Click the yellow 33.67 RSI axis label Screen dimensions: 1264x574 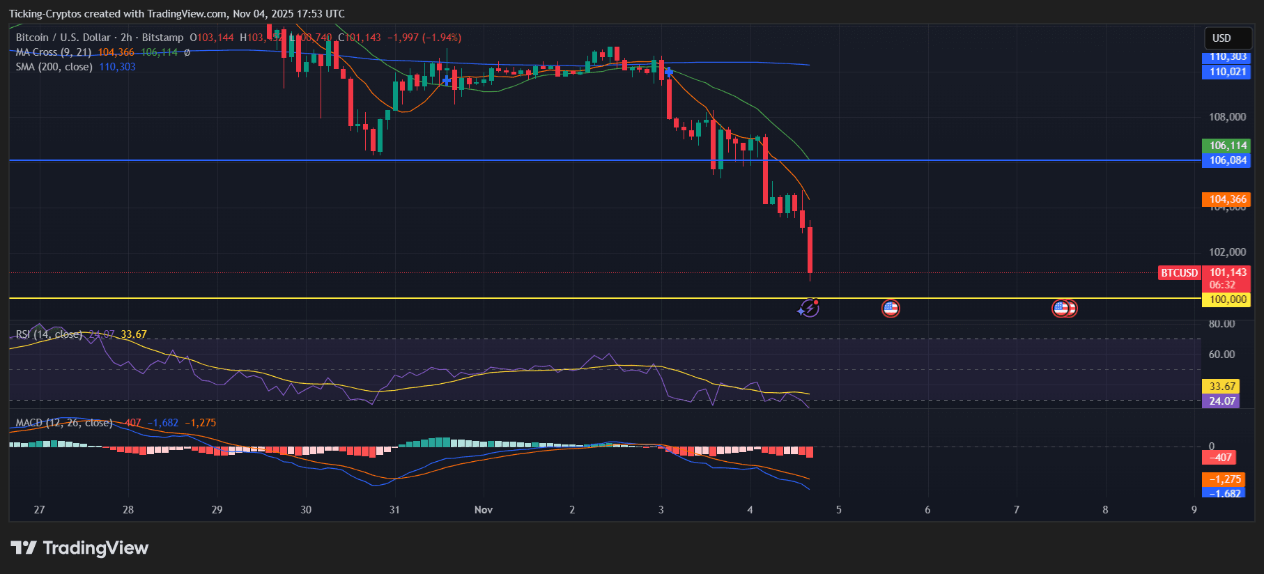pyautogui.click(x=1221, y=386)
